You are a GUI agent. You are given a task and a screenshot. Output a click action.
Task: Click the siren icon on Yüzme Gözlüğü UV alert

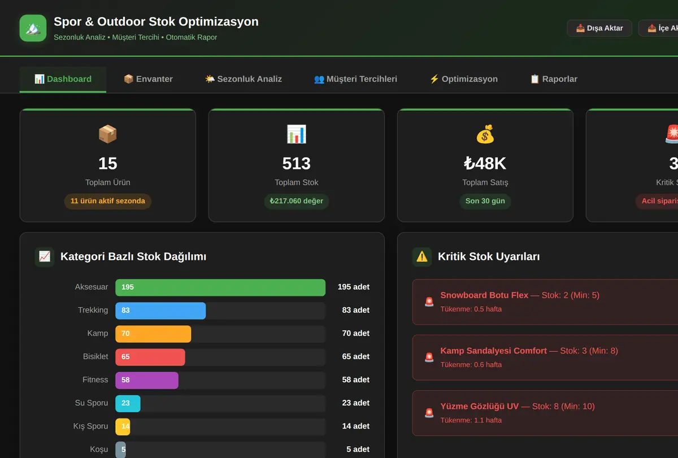click(429, 413)
